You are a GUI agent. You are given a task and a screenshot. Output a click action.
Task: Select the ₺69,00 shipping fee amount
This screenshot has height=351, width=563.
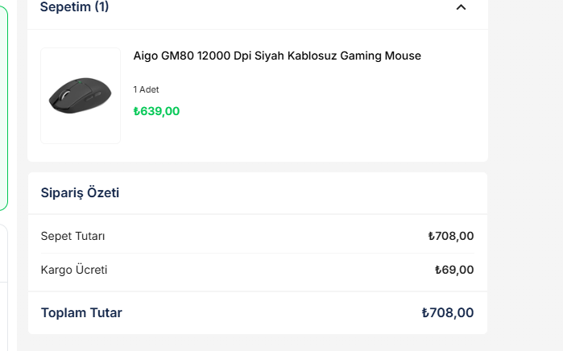tap(454, 270)
